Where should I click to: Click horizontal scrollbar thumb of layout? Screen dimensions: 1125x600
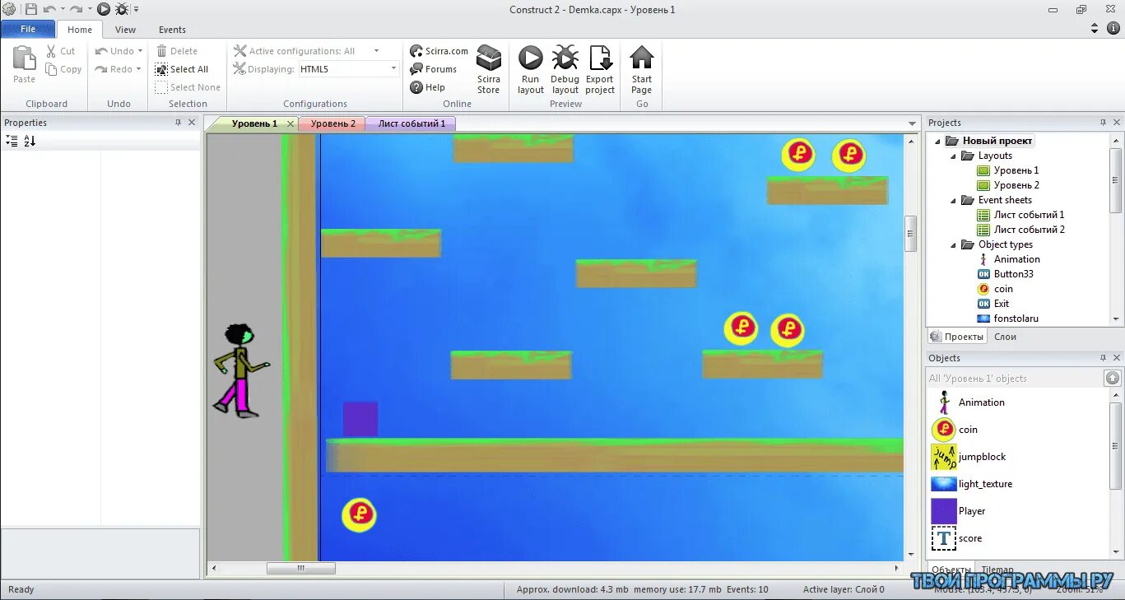300,568
